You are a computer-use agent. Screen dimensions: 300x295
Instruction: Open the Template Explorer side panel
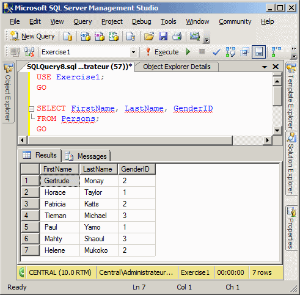(291, 97)
